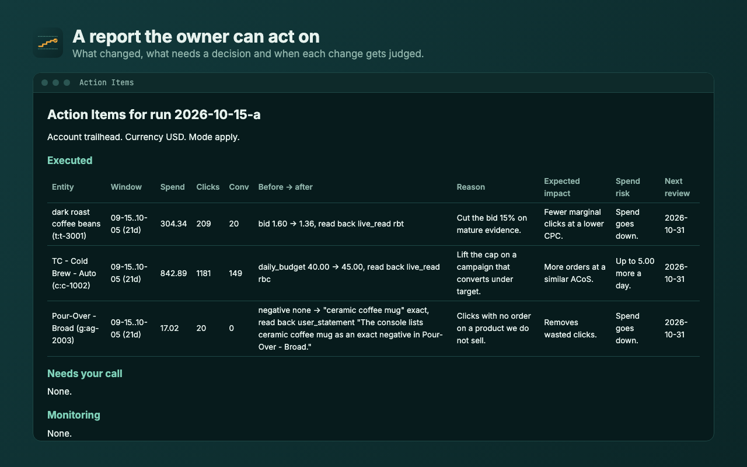Select "Action Items for run 2026-10-15-a" heading
This screenshot has height=467, width=747.
[154, 115]
